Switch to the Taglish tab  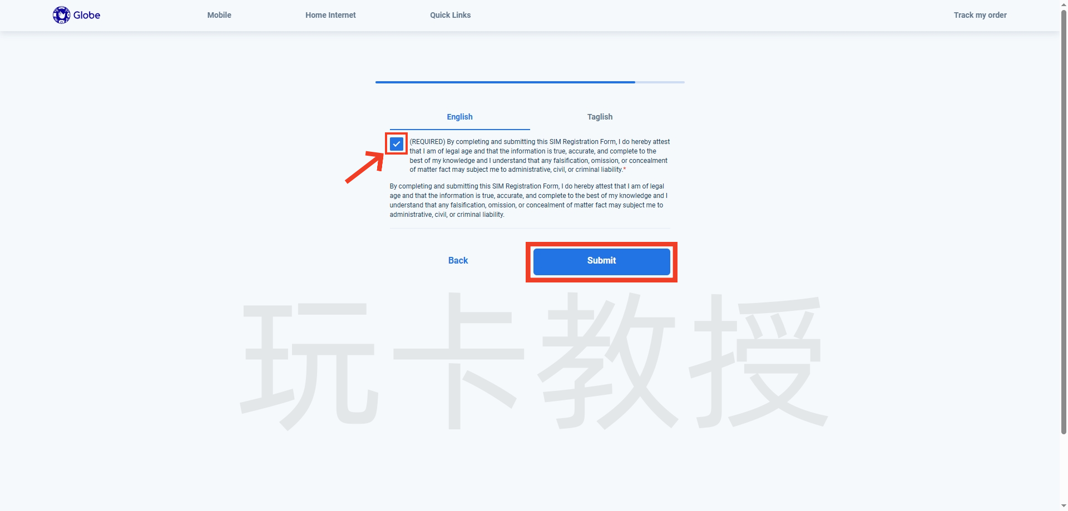point(600,117)
